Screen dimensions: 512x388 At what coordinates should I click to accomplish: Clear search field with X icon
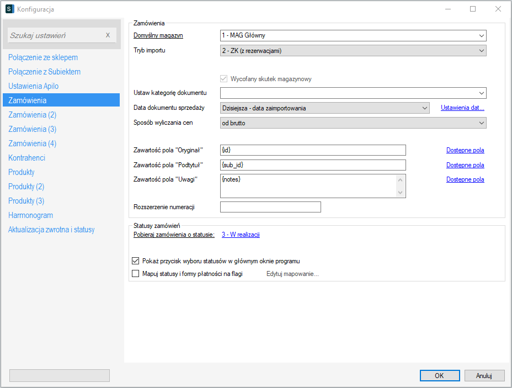click(x=108, y=35)
